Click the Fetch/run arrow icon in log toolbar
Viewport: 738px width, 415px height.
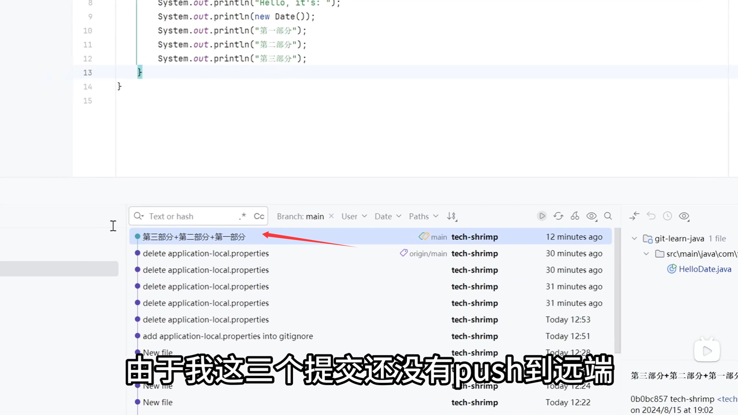[542, 216]
